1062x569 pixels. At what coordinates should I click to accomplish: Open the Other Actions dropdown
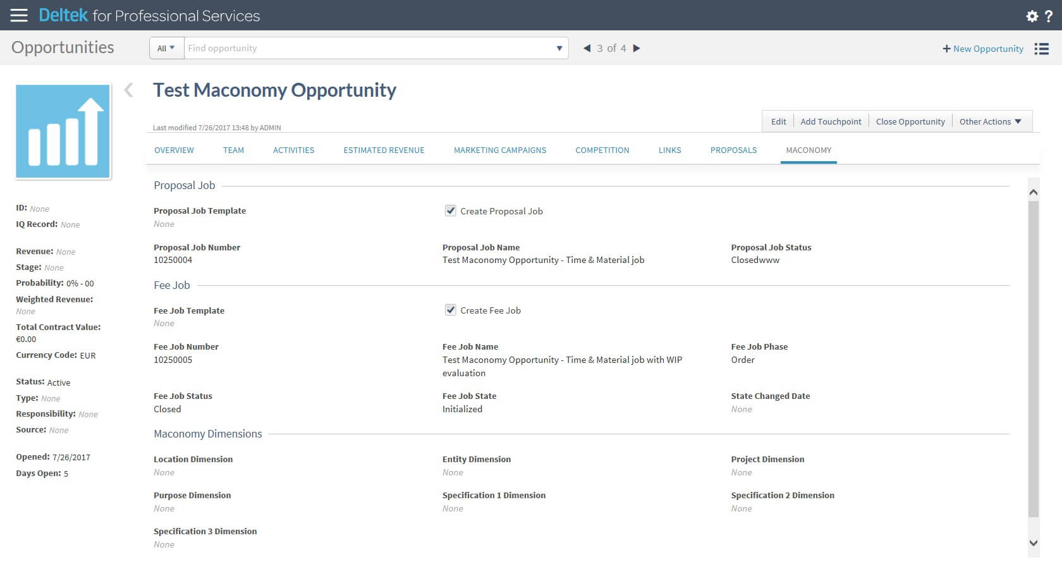tap(990, 121)
